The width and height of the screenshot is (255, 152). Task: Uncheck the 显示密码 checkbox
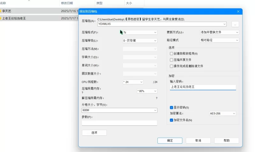click(x=171, y=107)
